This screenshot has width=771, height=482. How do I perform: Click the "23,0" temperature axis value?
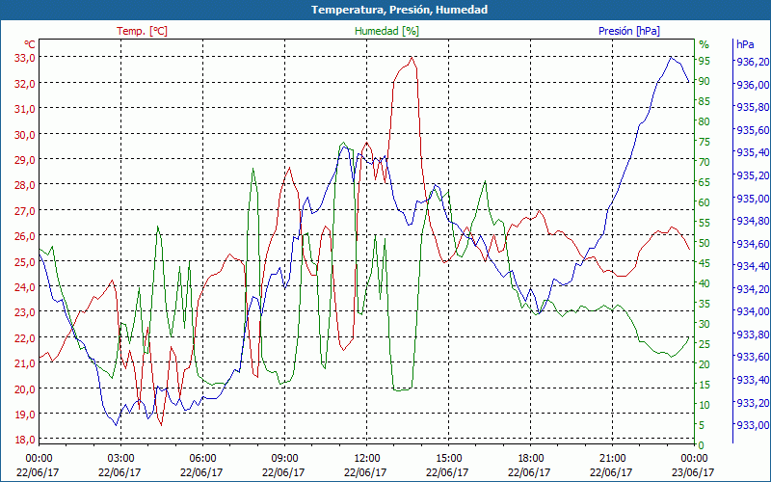[x=25, y=312]
